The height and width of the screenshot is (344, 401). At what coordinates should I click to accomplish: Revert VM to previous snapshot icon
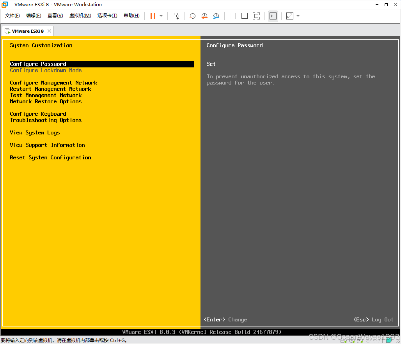[204, 16]
